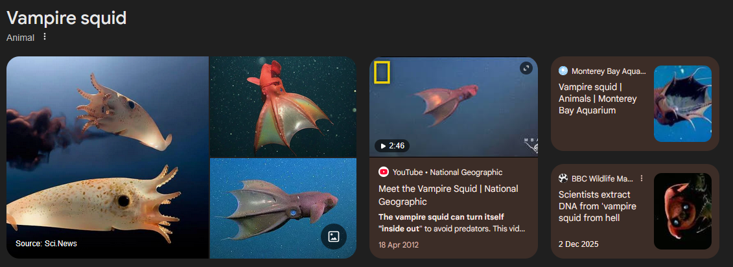Image resolution: width=733 pixels, height=267 pixels.
Task: Click the YouTube logo icon
Action: pyautogui.click(x=384, y=172)
